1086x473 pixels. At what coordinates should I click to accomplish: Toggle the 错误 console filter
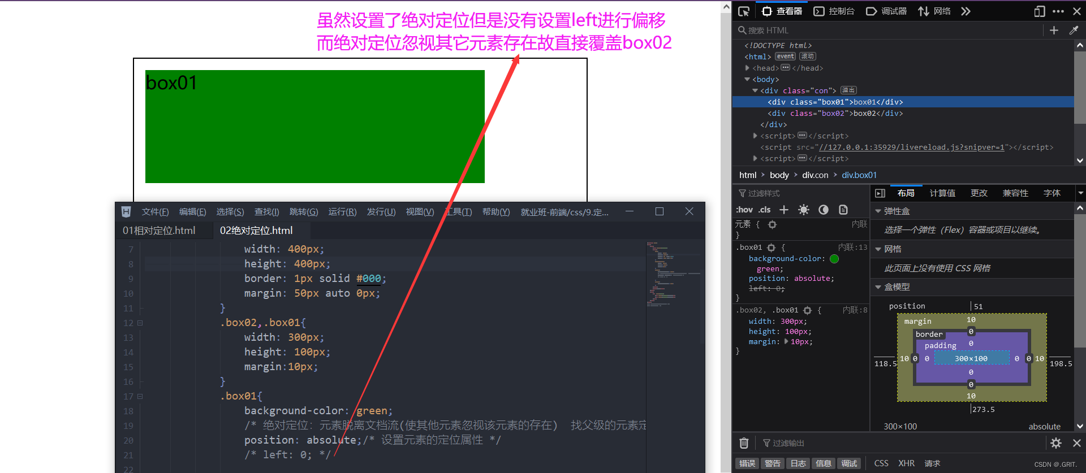point(747,463)
